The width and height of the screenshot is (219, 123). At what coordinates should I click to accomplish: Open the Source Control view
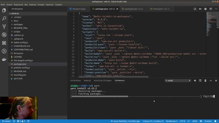pos(4,26)
